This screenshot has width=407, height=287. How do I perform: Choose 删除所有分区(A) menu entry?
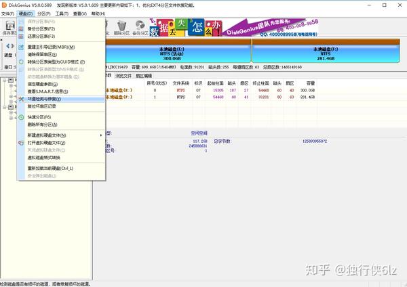pos(61,125)
